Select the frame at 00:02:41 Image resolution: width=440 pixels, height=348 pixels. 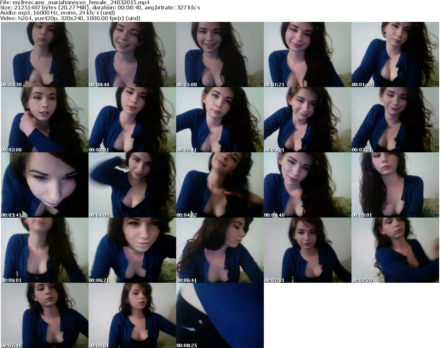pos(220,120)
